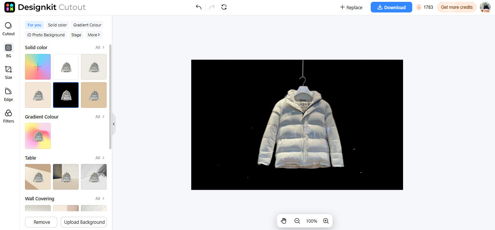Click the Replace button
The image size is (495, 230).
(x=351, y=7)
